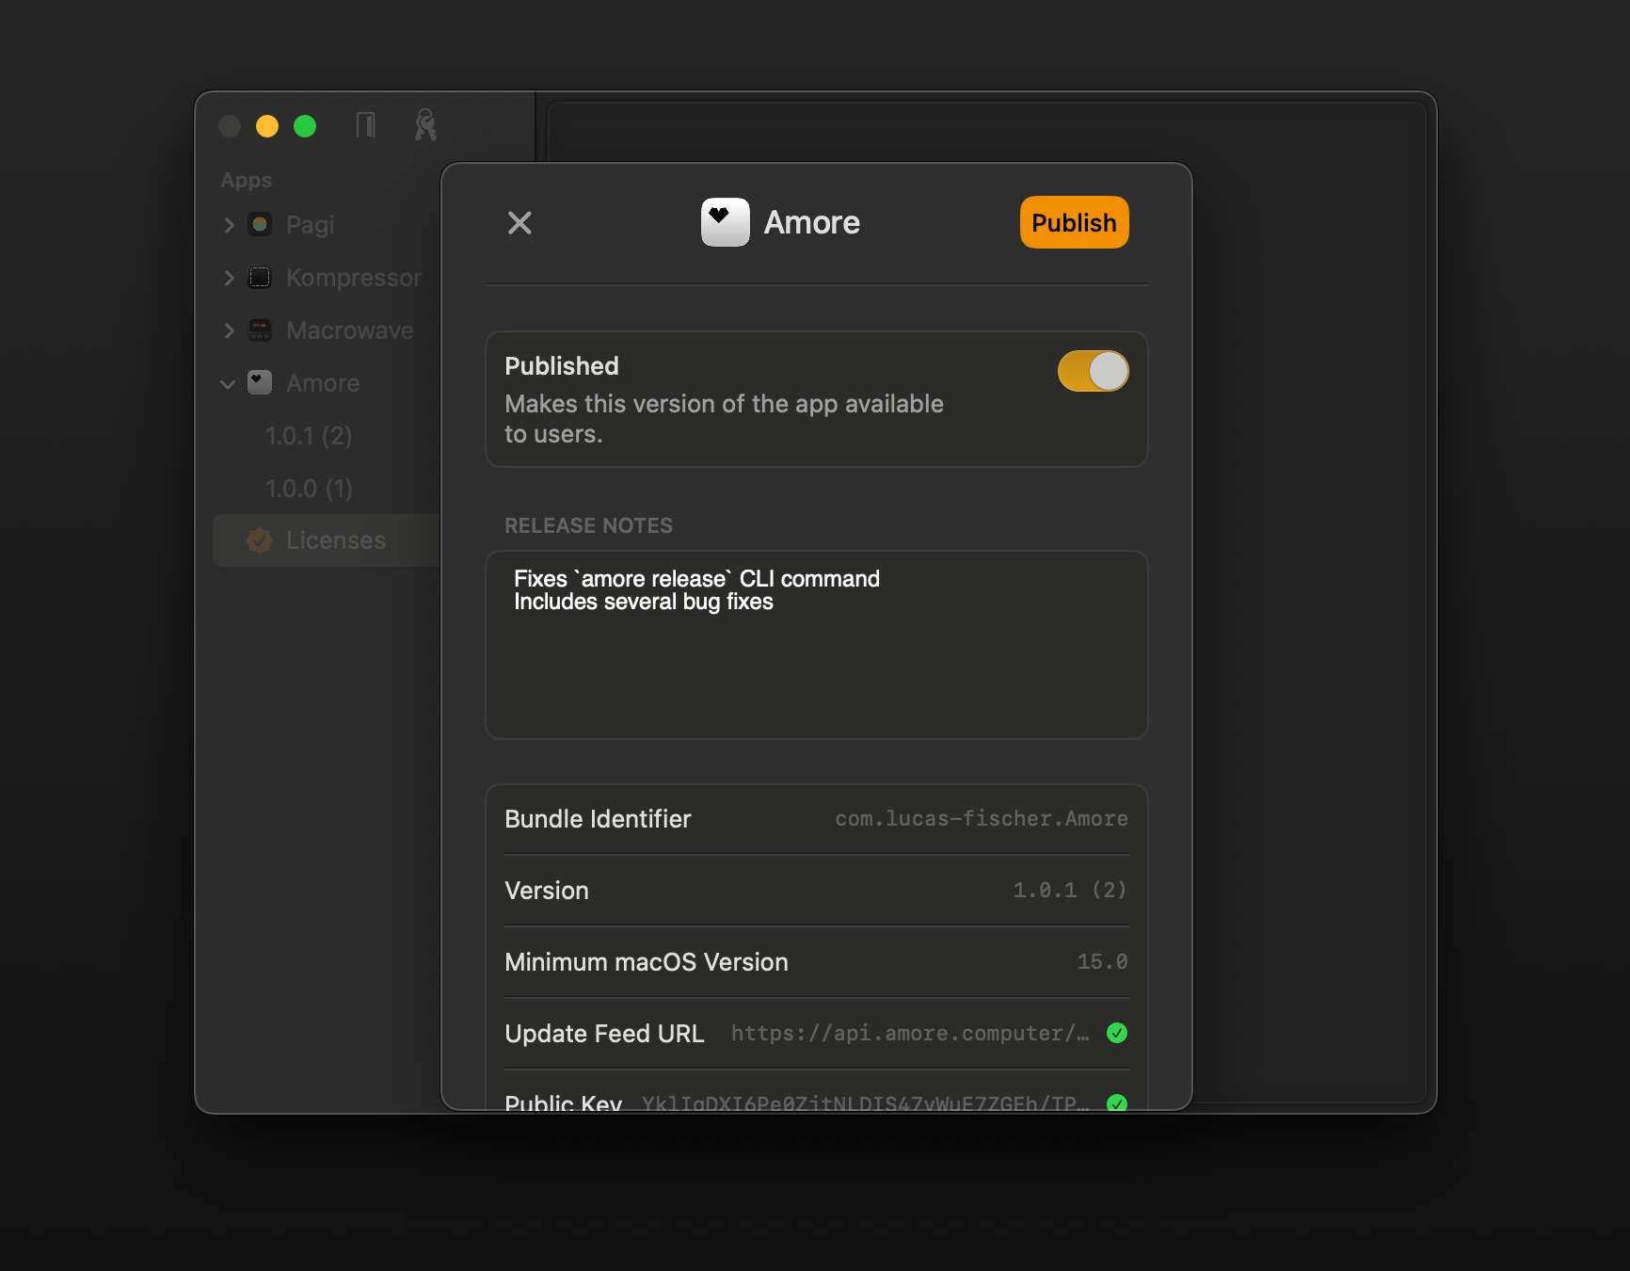This screenshot has width=1630, height=1271.
Task: Expand the Macrowave disclosure chevron
Action: [229, 330]
